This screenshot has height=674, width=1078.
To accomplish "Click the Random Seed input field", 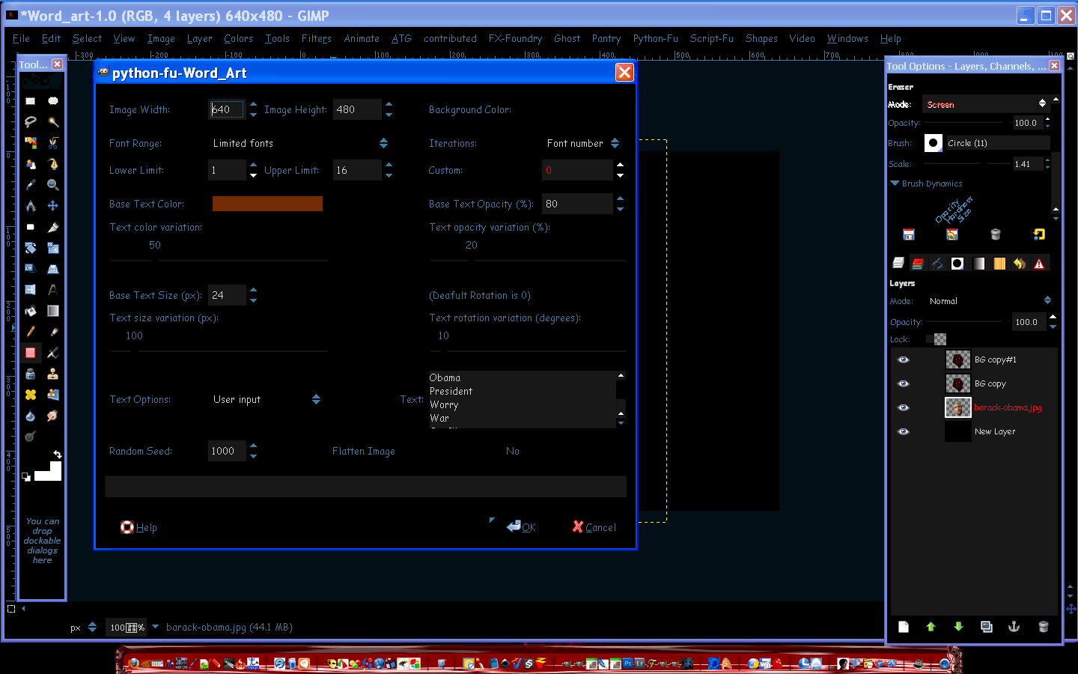I will [227, 451].
